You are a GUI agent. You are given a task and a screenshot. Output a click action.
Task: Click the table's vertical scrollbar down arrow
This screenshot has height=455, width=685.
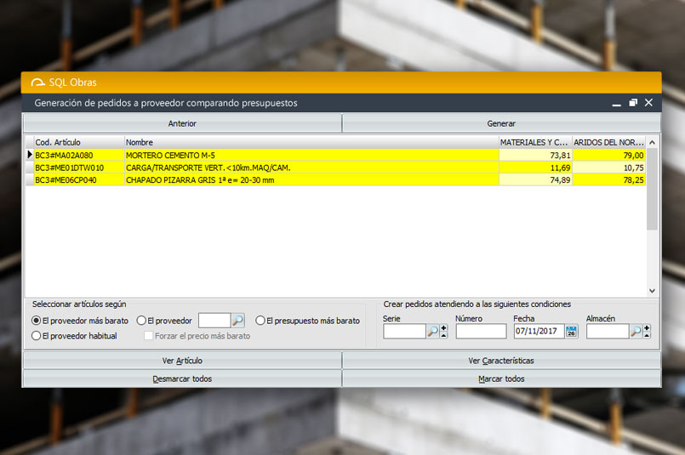pos(652,291)
